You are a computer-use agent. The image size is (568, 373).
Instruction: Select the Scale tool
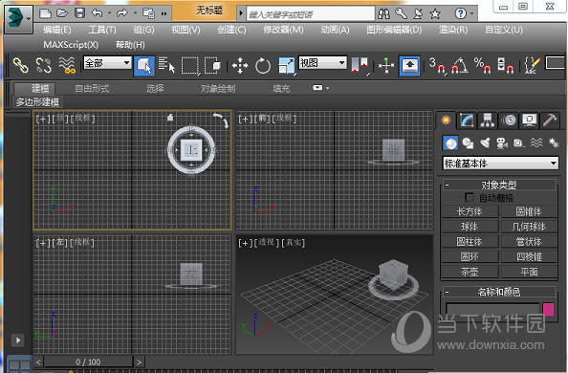coord(287,66)
